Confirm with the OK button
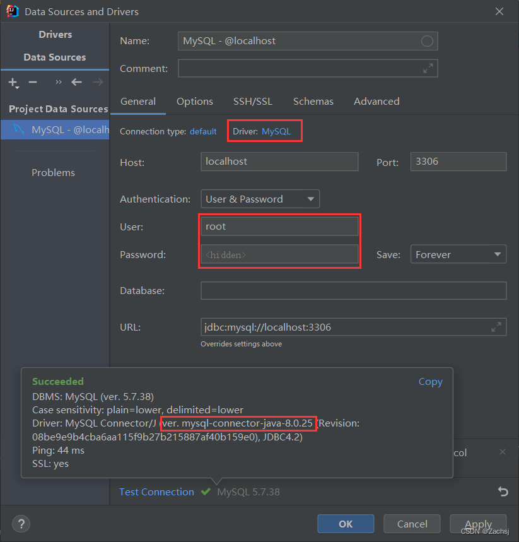The image size is (519, 542). click(346, 524)
